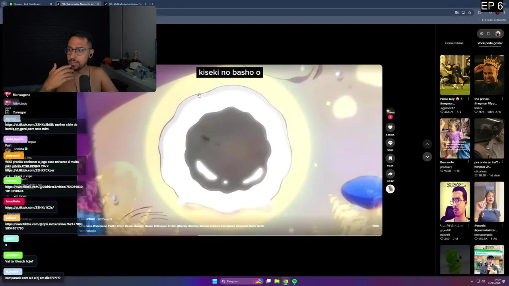
Task: Switch to Stream - Kick Dashboard tab
Action: coord(30,4)
